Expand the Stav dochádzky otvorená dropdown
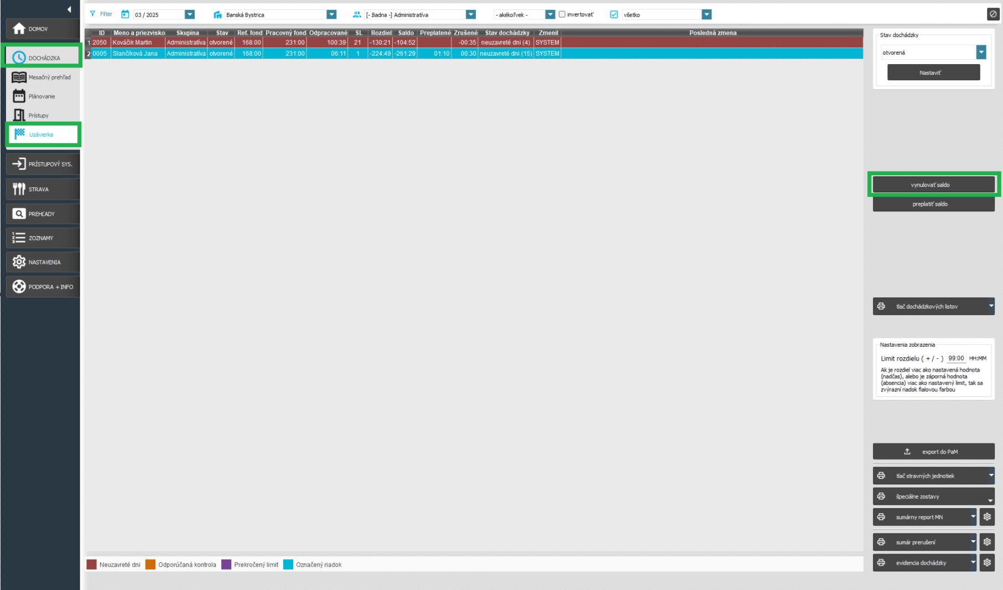The width and height of the screenshot is (1003, 590). (x=981, y=53)
